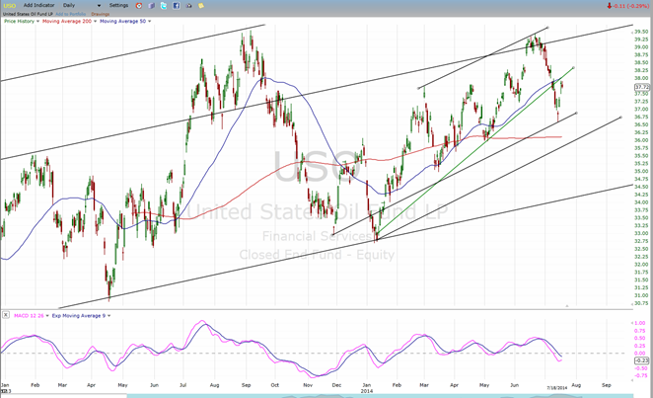Click the purple cube icon
Image resolution: width=653 pixels, height=398 pixels.
152,6
